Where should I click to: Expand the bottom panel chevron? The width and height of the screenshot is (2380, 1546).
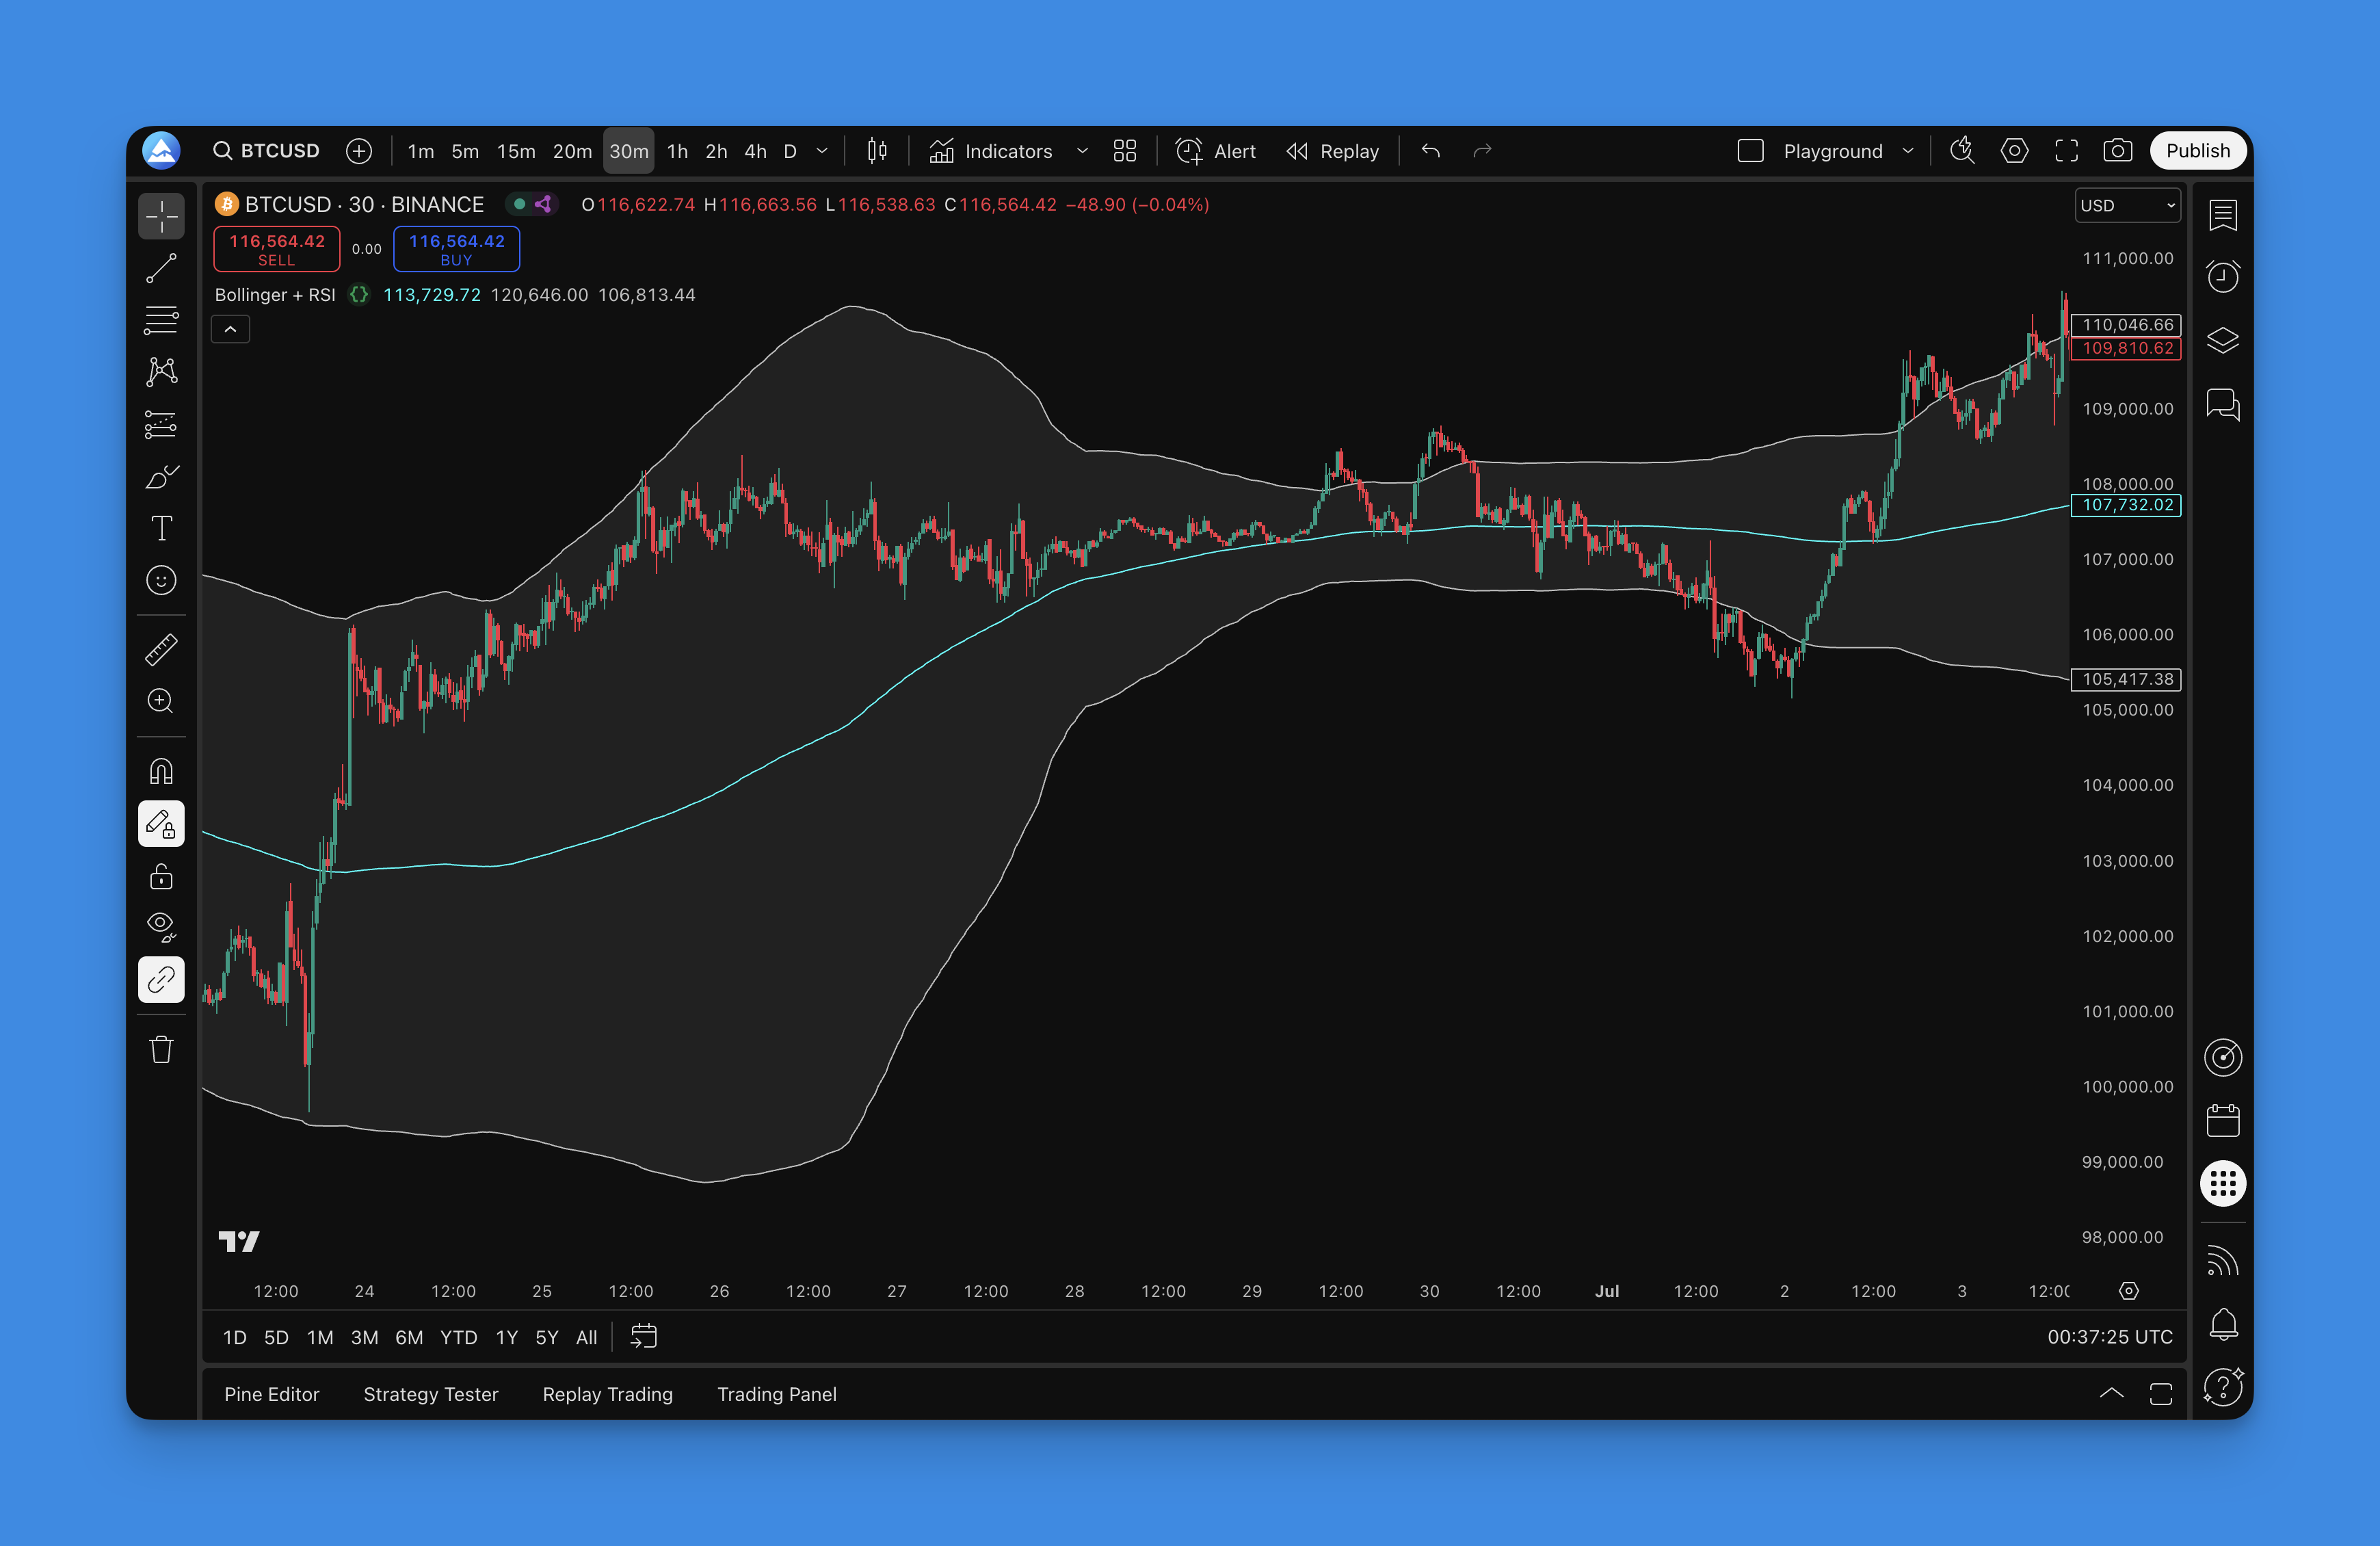(2111, 1394)
